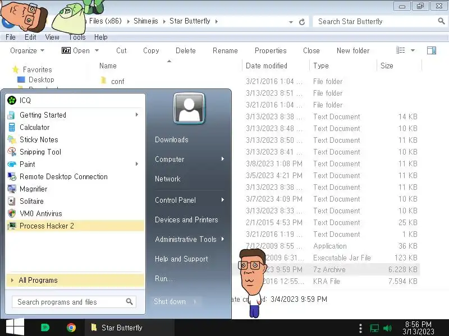This screenshot has width=449, height=336.
Task: Focus the Search Star Butterfly field
Action: [x=379, y=21]
